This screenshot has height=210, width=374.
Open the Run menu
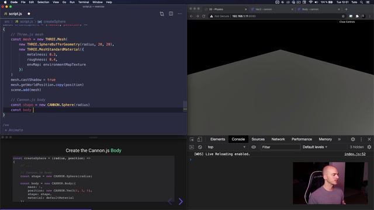pyautogui.click(x=72, y=2)
